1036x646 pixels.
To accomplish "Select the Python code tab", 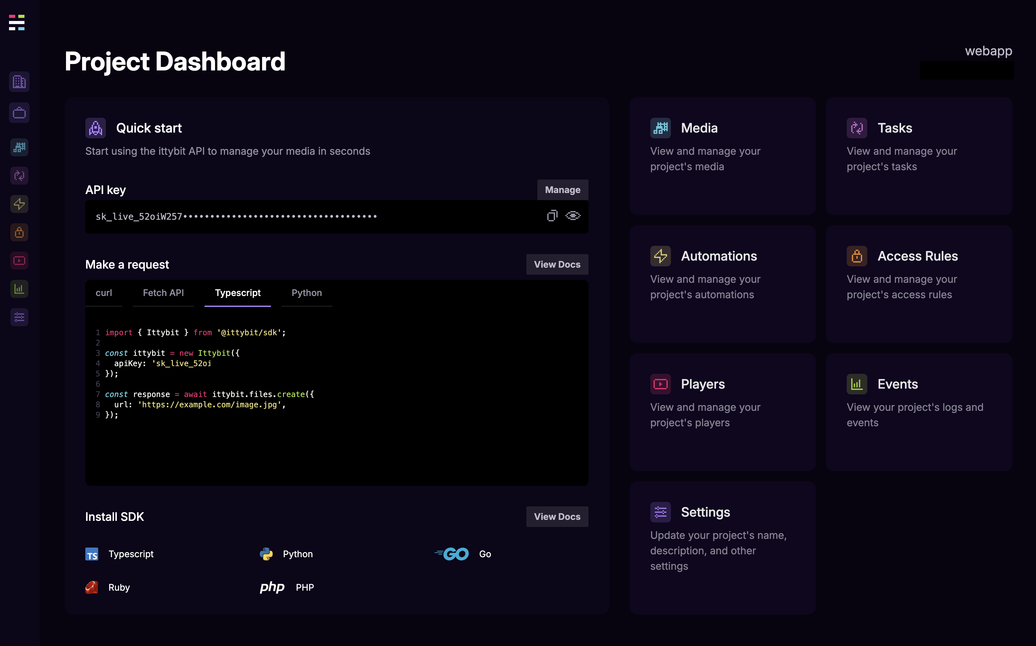I will (307, 293).
